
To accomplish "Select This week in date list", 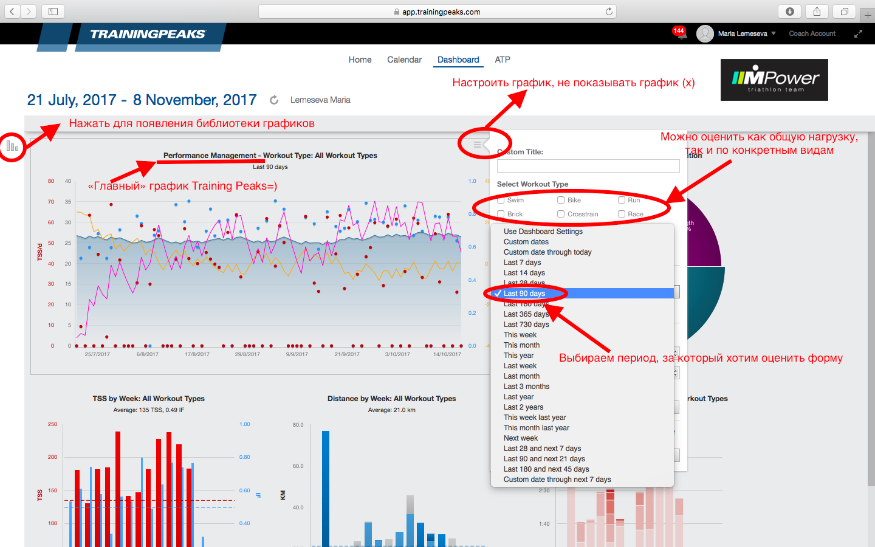I will [582, 335].
